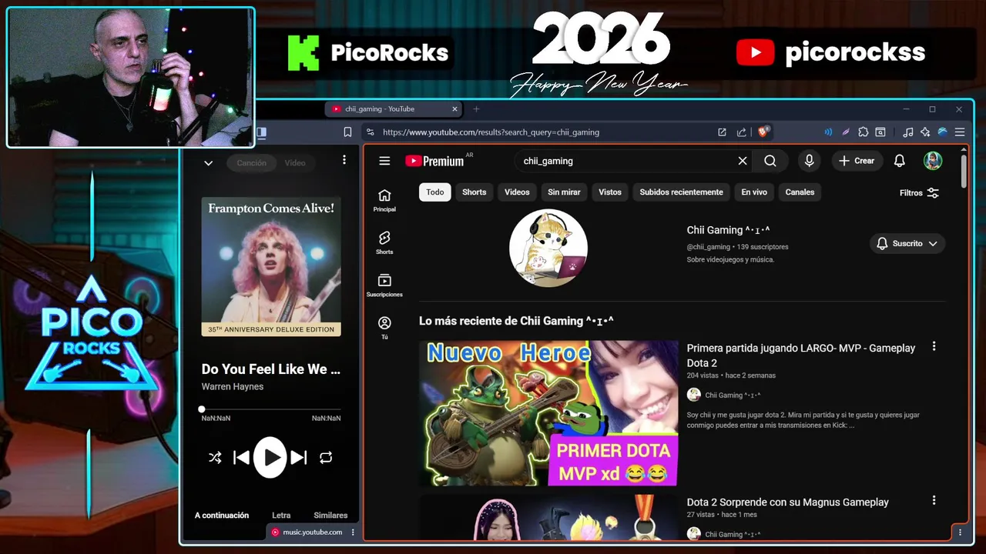
Task: Open Shorts in the YouTube sidebar
Action: coord(384,242)
